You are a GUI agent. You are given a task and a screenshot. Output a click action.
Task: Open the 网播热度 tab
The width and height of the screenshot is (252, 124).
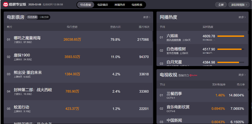pos(120,5)
